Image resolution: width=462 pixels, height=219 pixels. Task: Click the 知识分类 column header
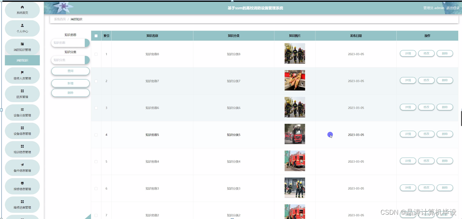click(234, 36)
